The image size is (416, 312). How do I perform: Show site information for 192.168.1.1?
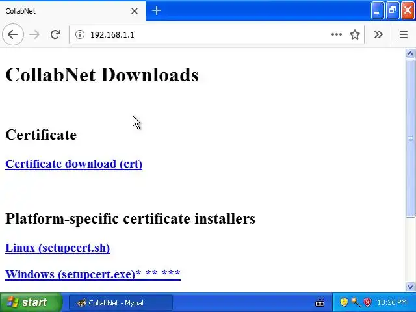click(x=79, y=34)
